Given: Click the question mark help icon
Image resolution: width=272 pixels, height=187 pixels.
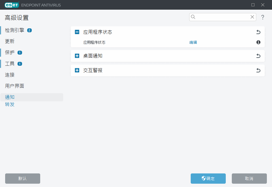Looking at the screenshot, I should coord(263,17).
